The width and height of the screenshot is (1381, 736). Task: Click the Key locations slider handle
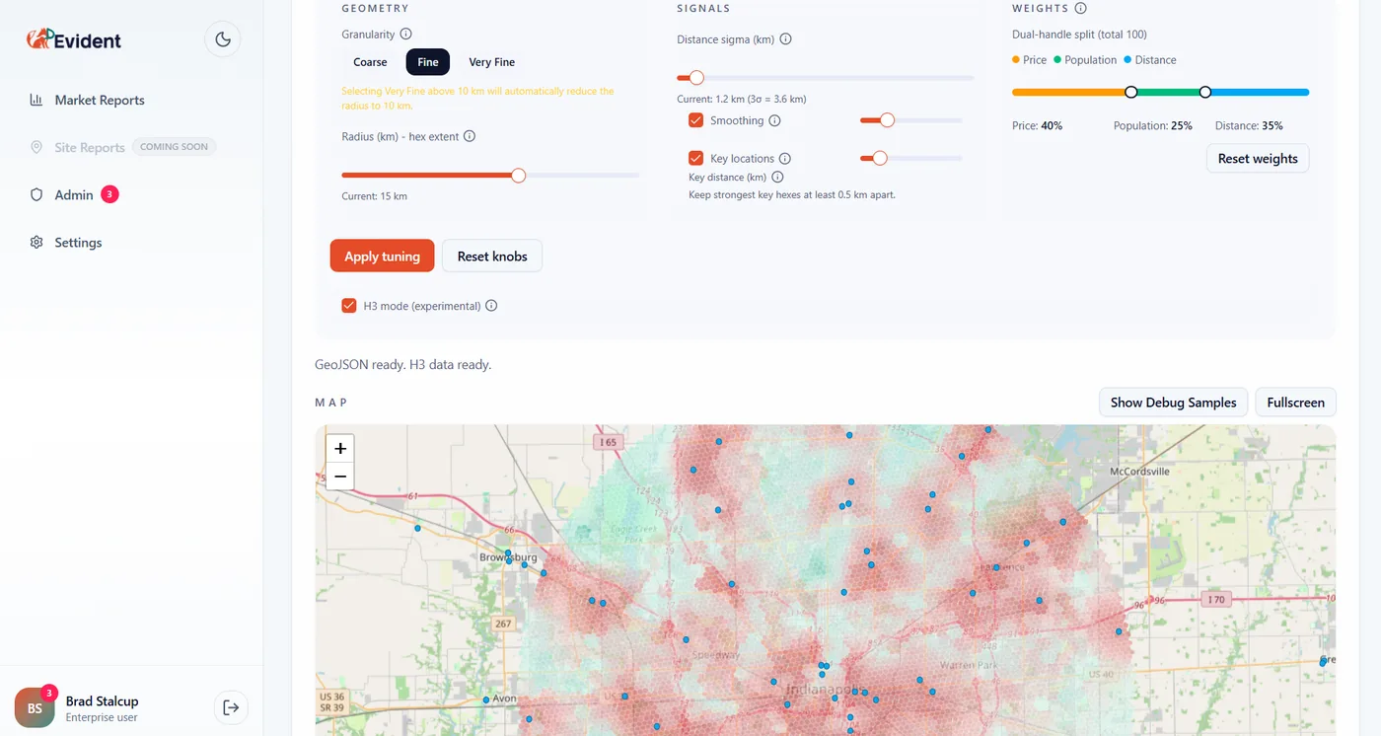880,158
